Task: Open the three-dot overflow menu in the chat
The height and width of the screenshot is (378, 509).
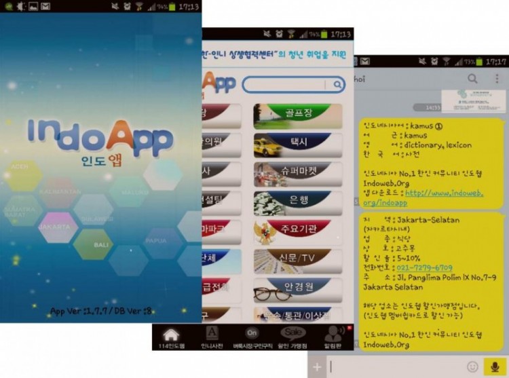Action: 497,79
